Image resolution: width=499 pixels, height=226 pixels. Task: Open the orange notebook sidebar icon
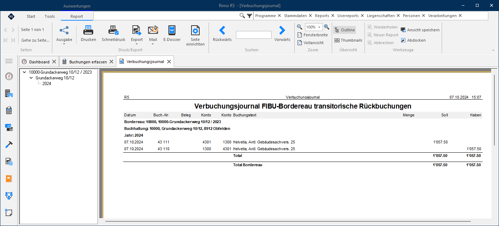9,178
